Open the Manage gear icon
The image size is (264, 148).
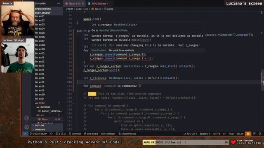[x=26, y=127]
